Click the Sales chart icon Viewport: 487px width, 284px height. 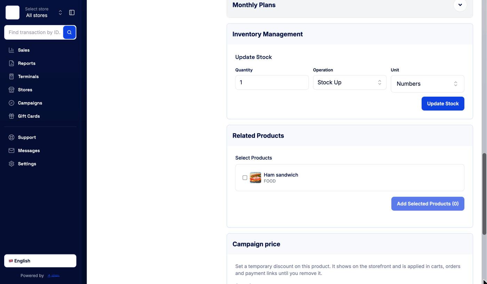11,50
